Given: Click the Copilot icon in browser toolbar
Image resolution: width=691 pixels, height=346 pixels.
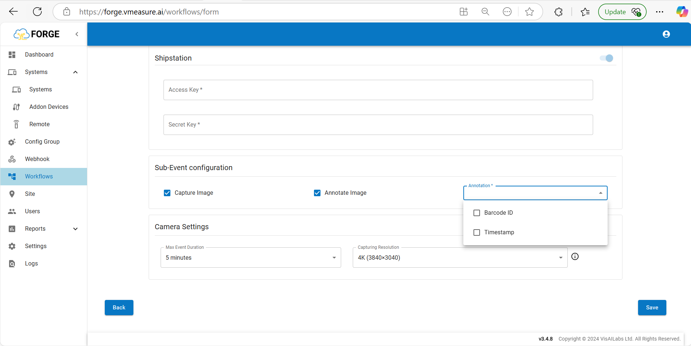Looking at the screenshot, I should tap(682, 12).
